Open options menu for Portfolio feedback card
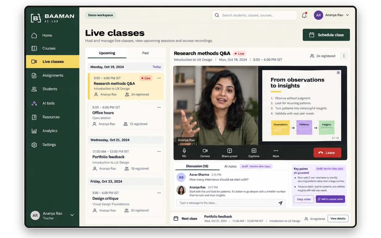 [159, 151]
